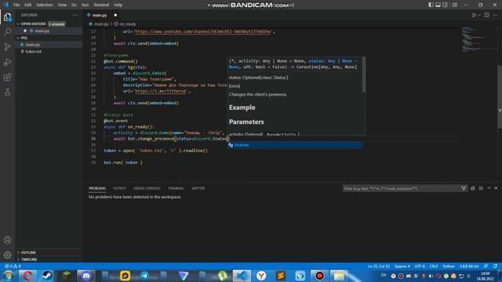Screen dimensions: 502x282
Task: Open Explorer Views and More Actions ellipsis
Action: pyautogui.click(x=75, y=15)
